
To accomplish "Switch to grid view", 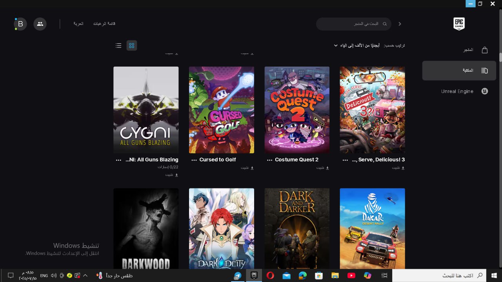I will 132,45.
